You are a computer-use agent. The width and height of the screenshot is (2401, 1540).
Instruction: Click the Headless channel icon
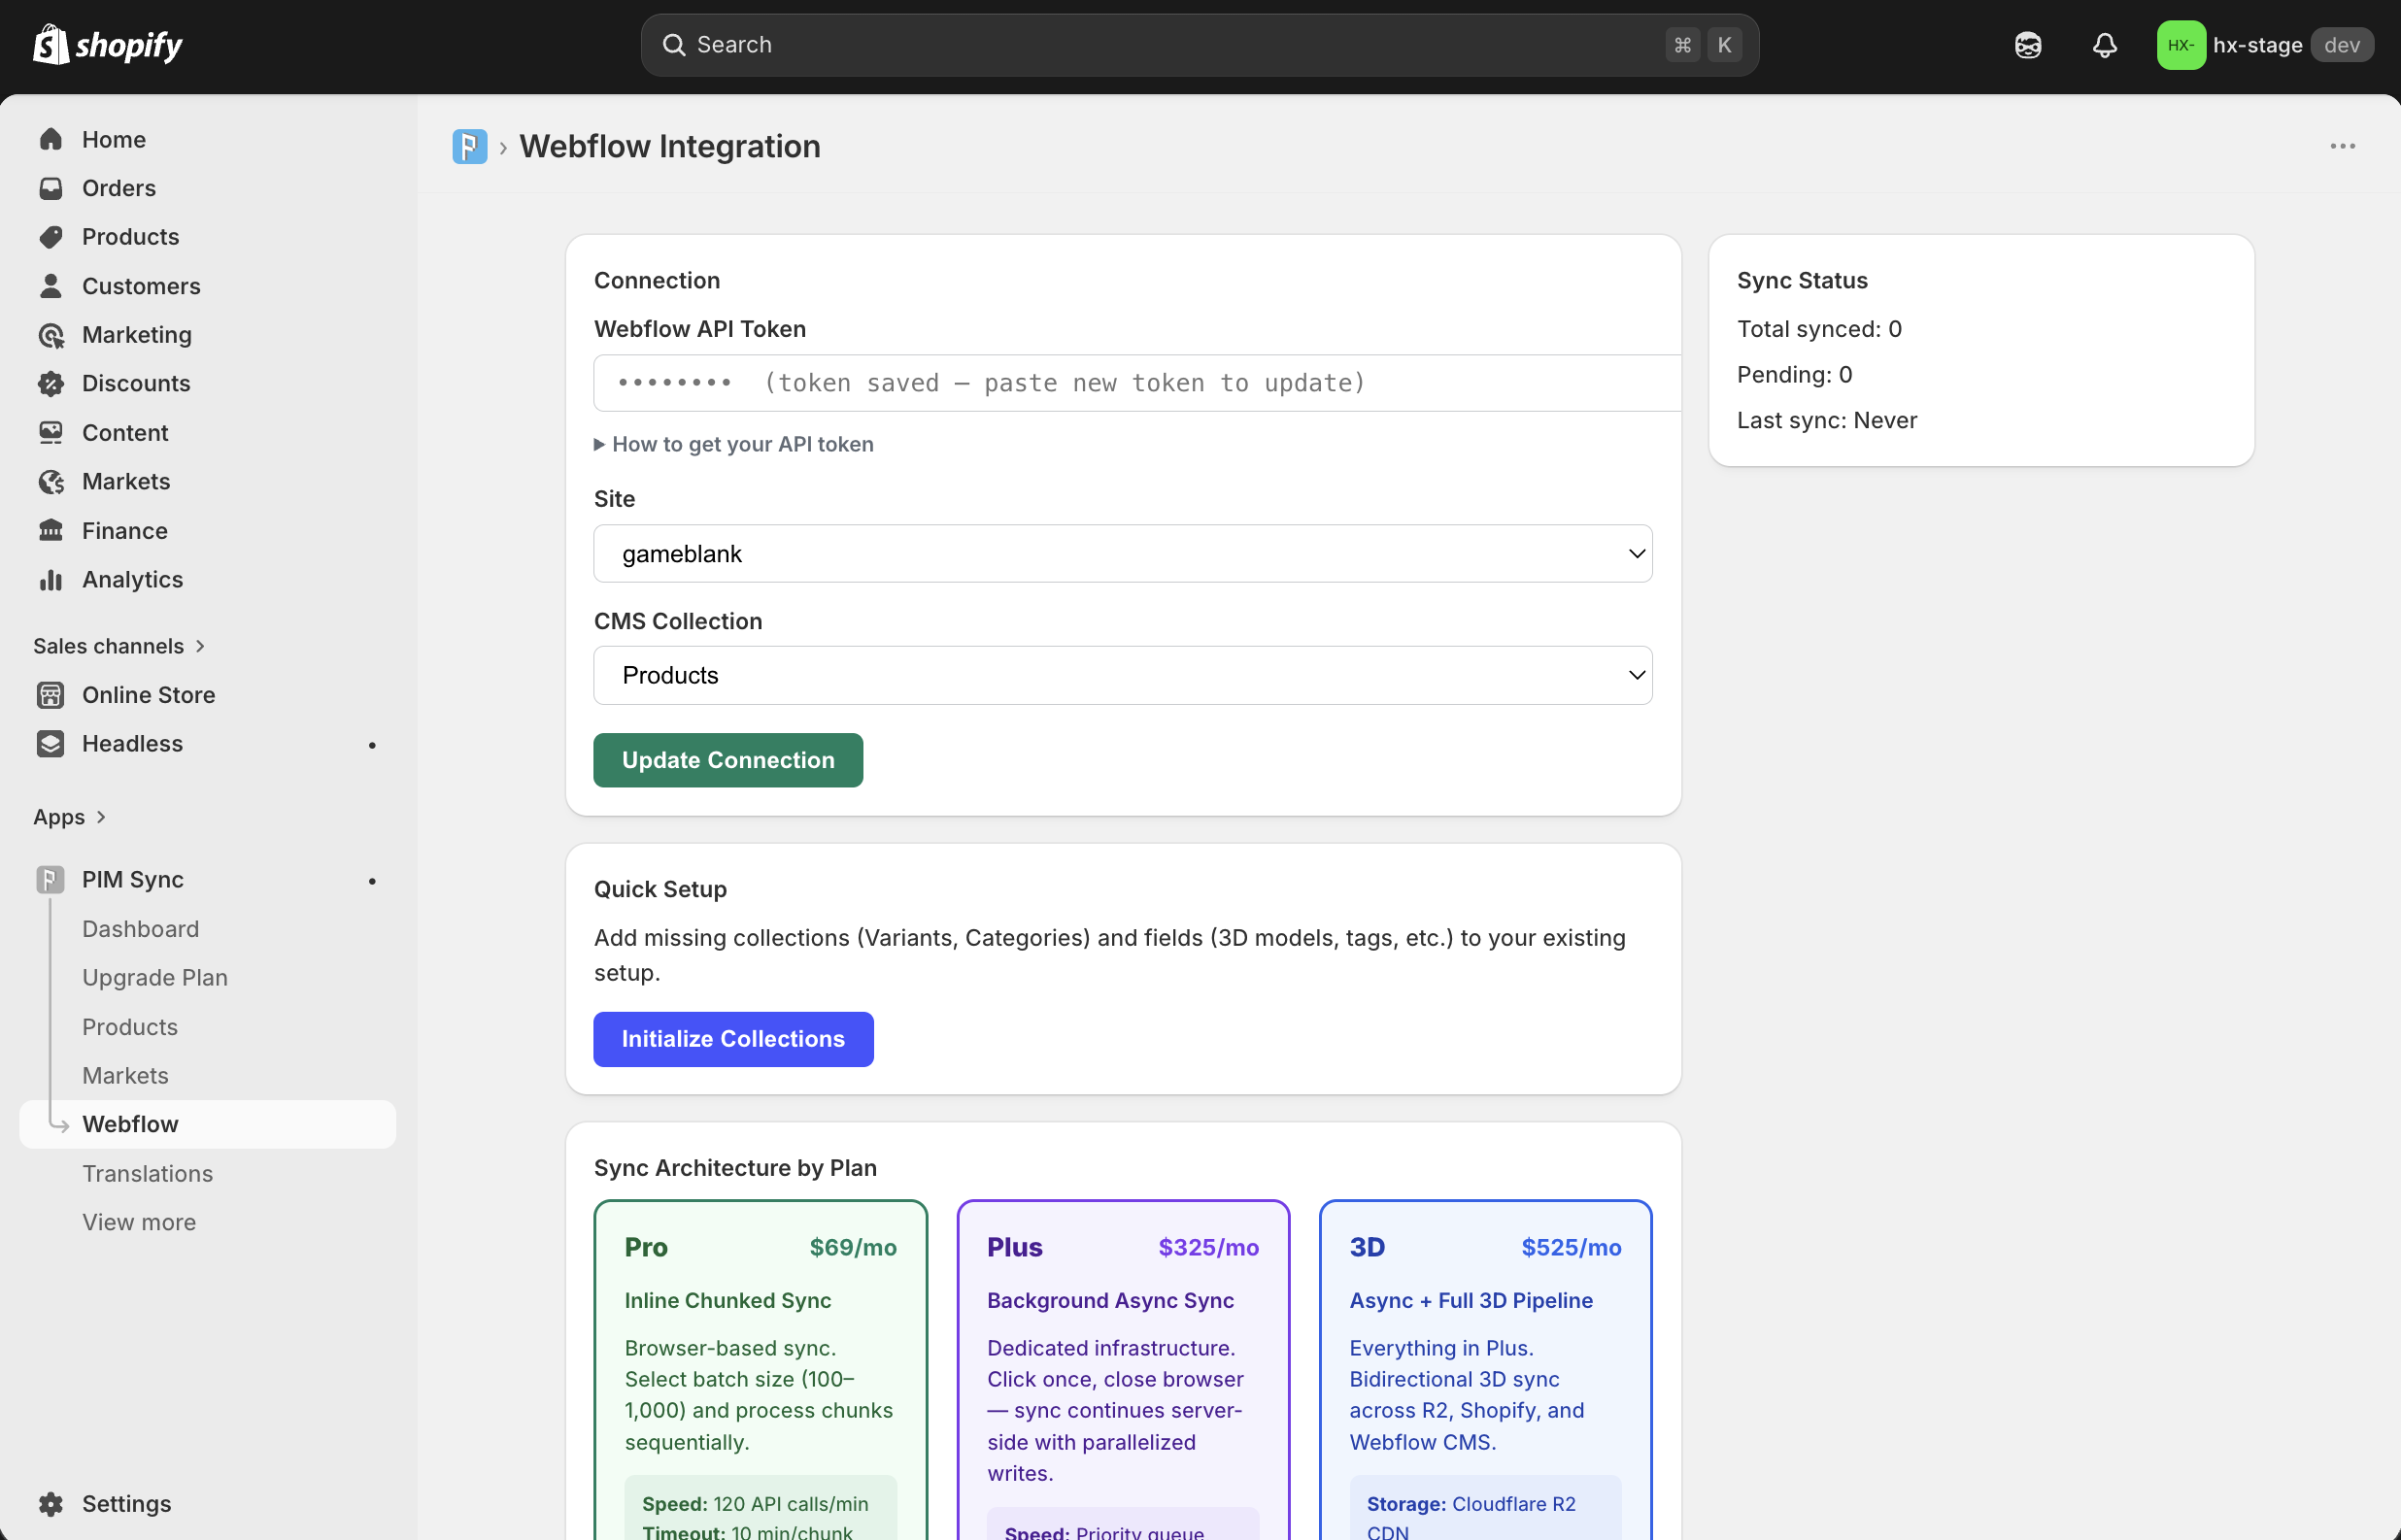pos(51,744)
